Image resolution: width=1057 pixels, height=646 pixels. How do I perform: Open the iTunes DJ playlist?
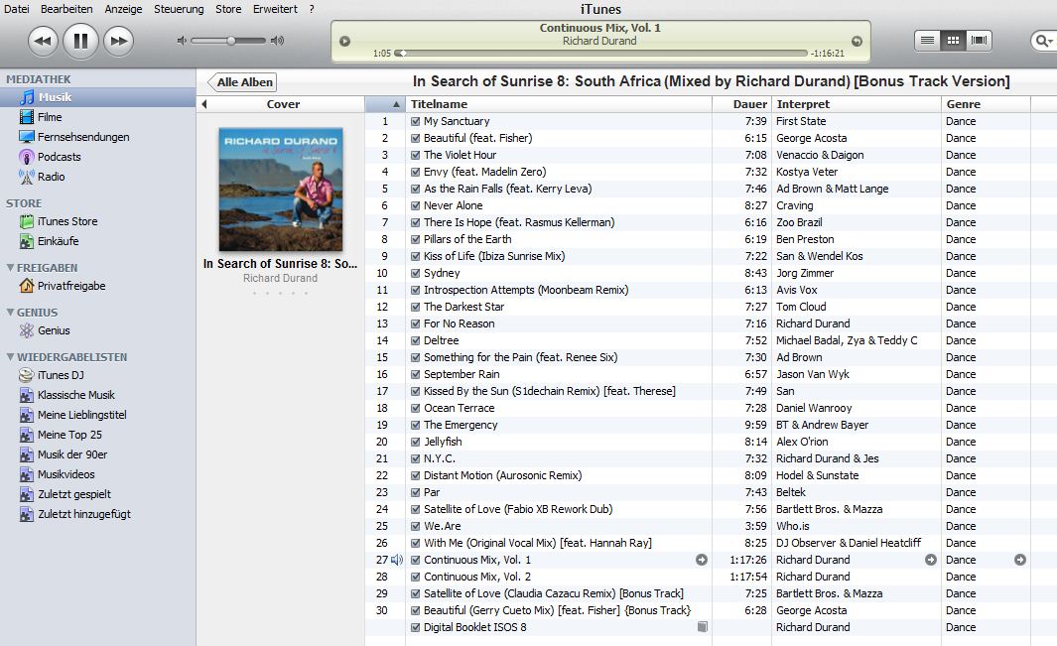point(59,375)
